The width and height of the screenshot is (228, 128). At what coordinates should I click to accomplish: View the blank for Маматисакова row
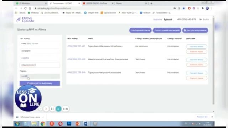196,60
